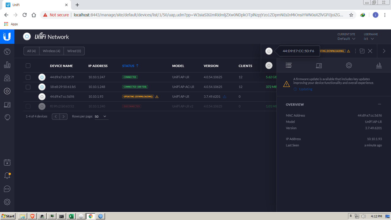Open the Alerts bell sidebar icon
Screen dimensions: 391x220
(x=7, y=176)
